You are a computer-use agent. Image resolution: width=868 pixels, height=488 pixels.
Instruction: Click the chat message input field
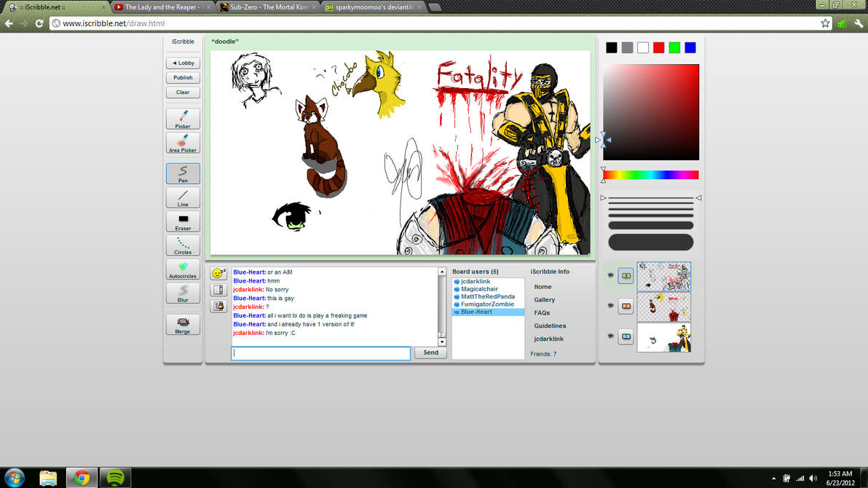pyautogui.click(x=321, y=353)
